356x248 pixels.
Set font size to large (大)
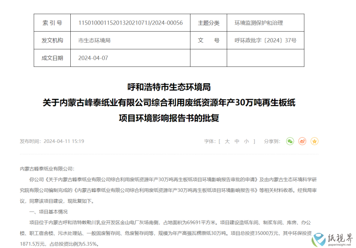click(x=227, y=142)
